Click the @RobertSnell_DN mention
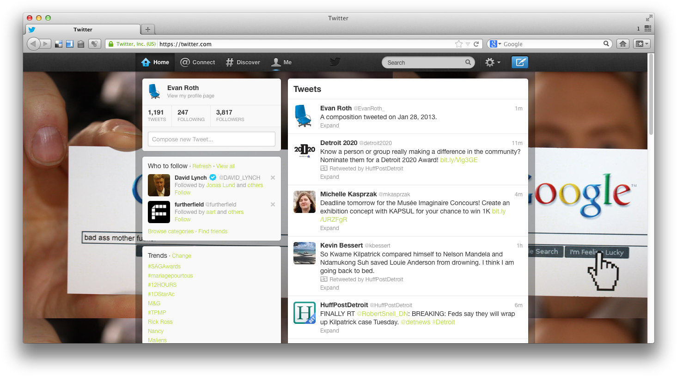Image resolution: width=677 pixels, height=376 pixels. (383, 314)
